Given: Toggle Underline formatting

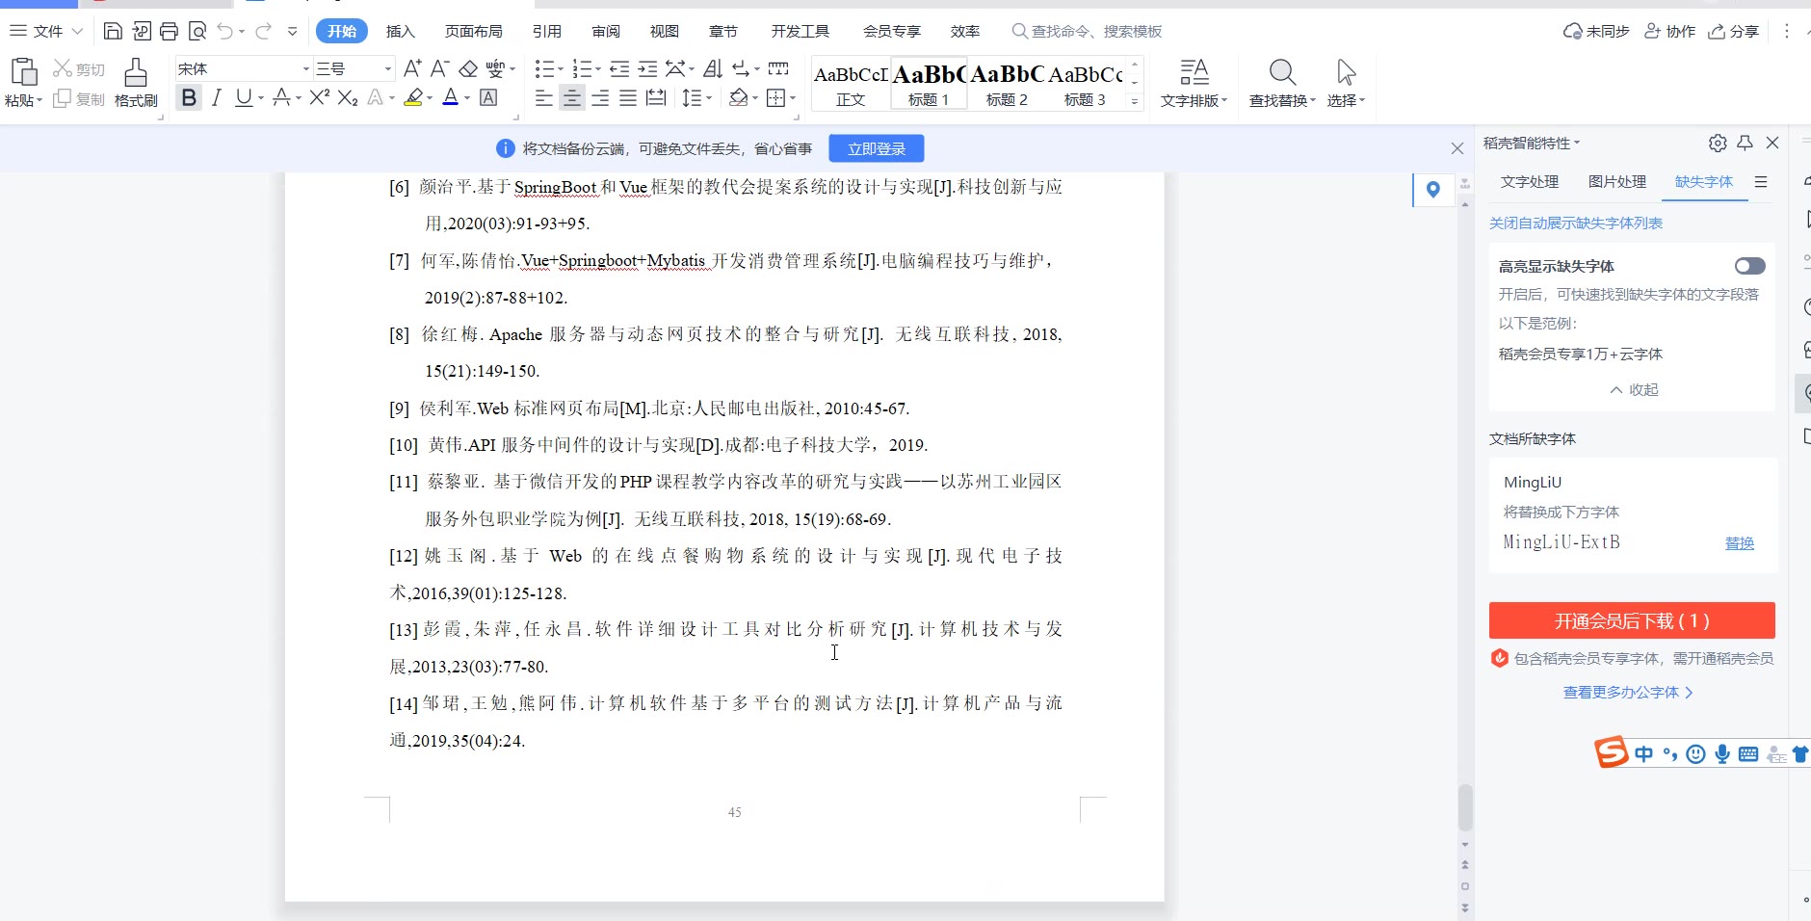Looking at the screenshot, I should point(244,97).
